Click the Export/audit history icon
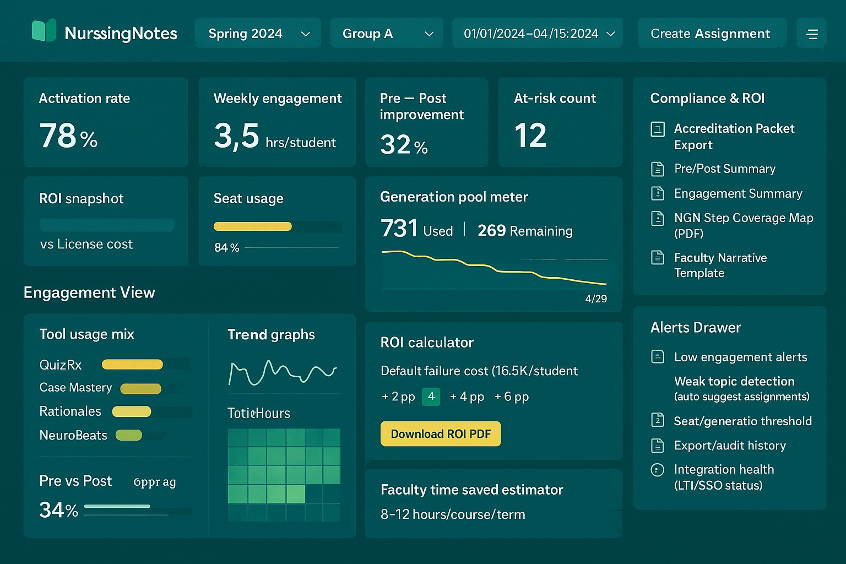Screen dimensions: 846x564 [658, 446]
